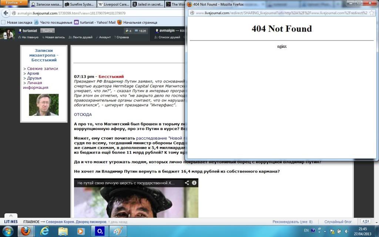Screen dimensions: 379x237
Task: Open the O2 application in taskbar
Action: [x=99, y=231]
